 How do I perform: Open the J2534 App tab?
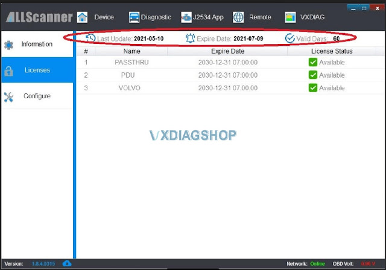point(208,17)
